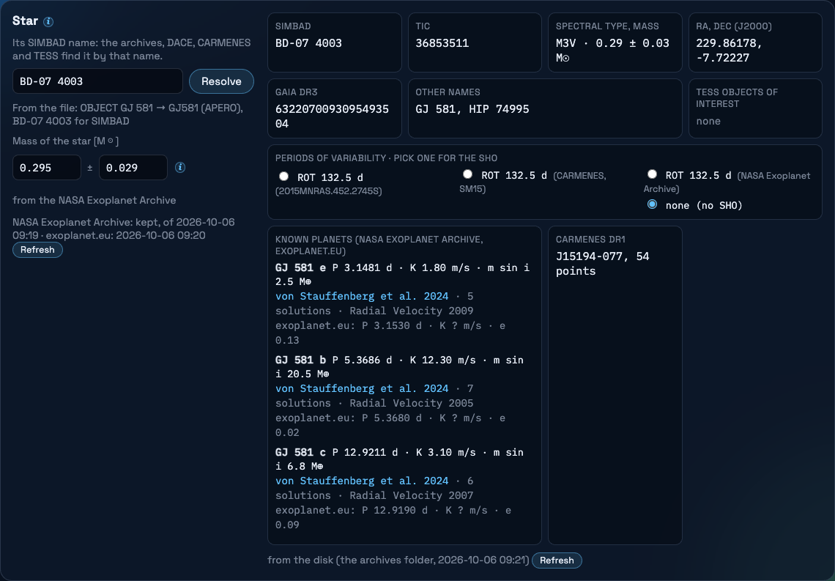Select CARMENES DR1 entry J15194-077, 54 points
Viewport: 835px width, 581px height.
[602, 264]
